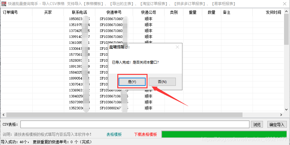The width and height of the screenshot is (290, 145).
Task: Click the green import progress bar
Action: coord(224,134)
